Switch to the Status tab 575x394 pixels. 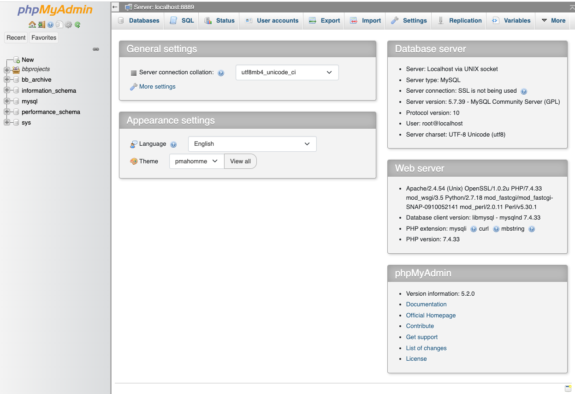coord(219,21)
